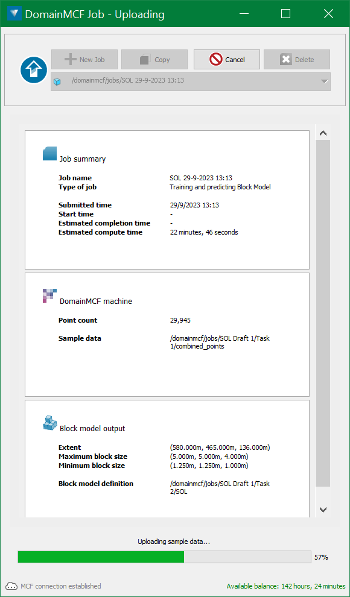350x597 pixels.
Task: Cancel the uploading job
Action: [227, 59]
